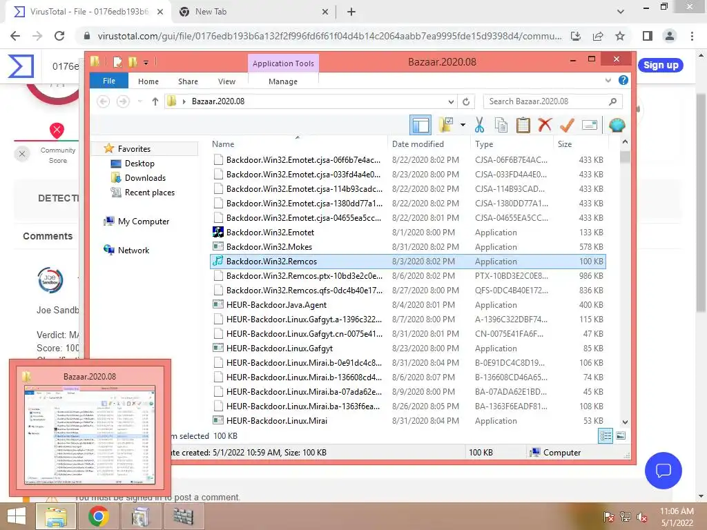The height and width of the screenshot is (530, 707).
Task: Open the Manage ribbon tab
Action: [283, 81]
